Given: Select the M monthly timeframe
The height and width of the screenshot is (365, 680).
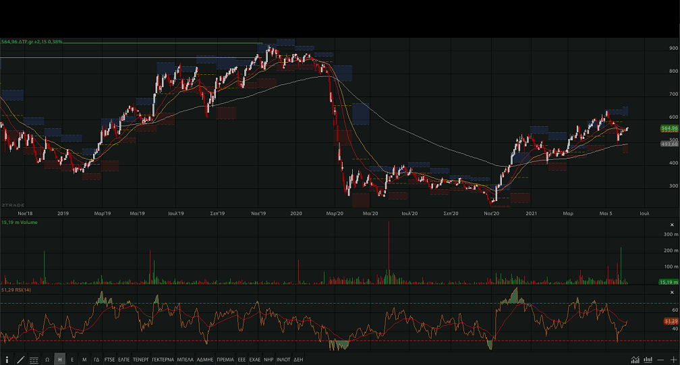Looking at the screenshot, I should [84, 360].
